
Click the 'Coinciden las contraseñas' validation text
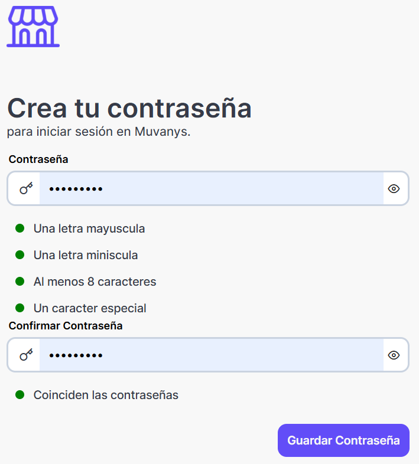[x=106, y=395]
